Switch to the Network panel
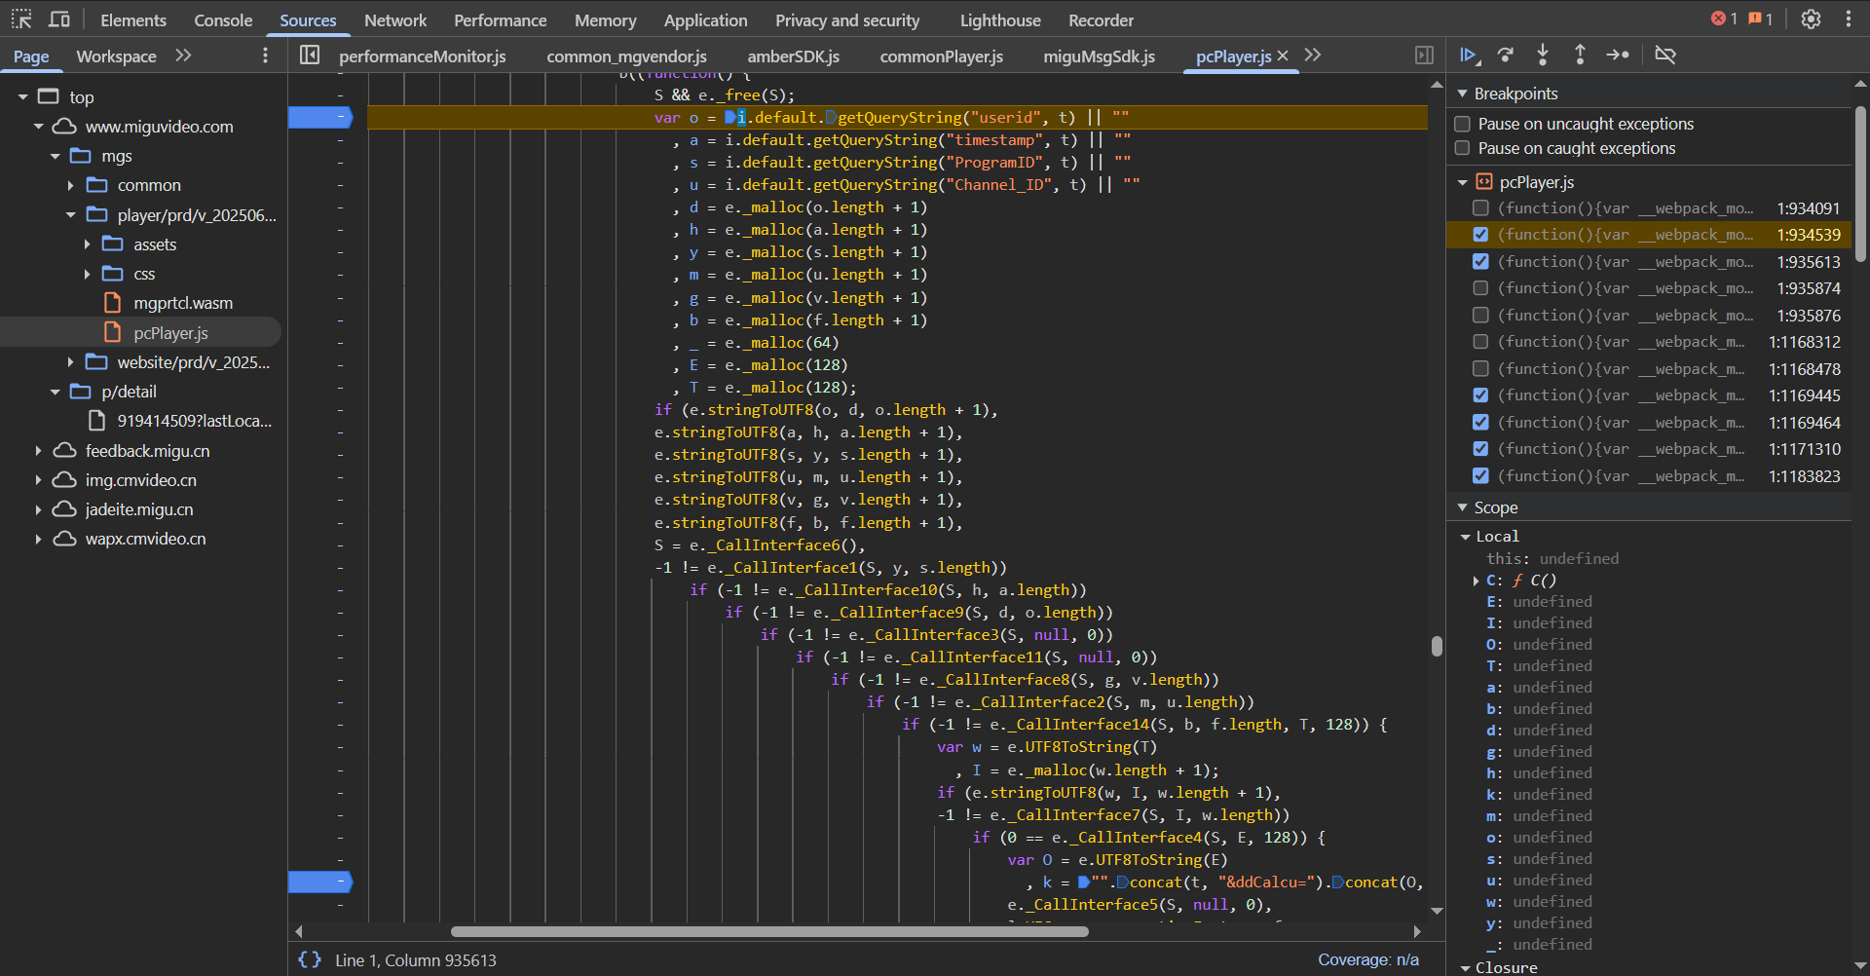This screenshot has height=976, width=1870. point(395,19)
